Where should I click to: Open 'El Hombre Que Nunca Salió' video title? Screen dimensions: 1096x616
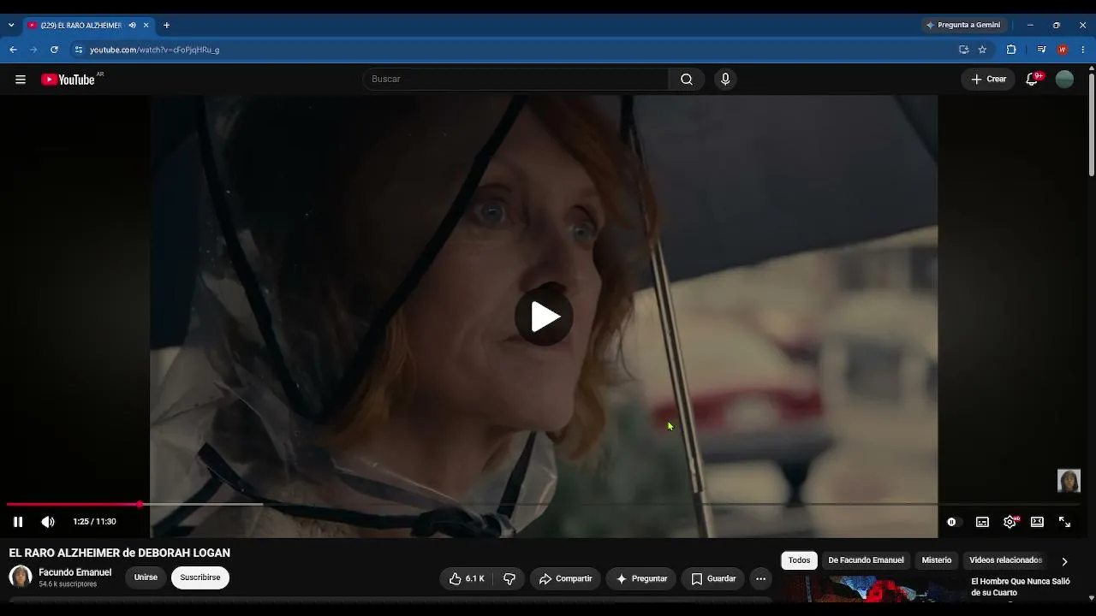pos(1021,587)
